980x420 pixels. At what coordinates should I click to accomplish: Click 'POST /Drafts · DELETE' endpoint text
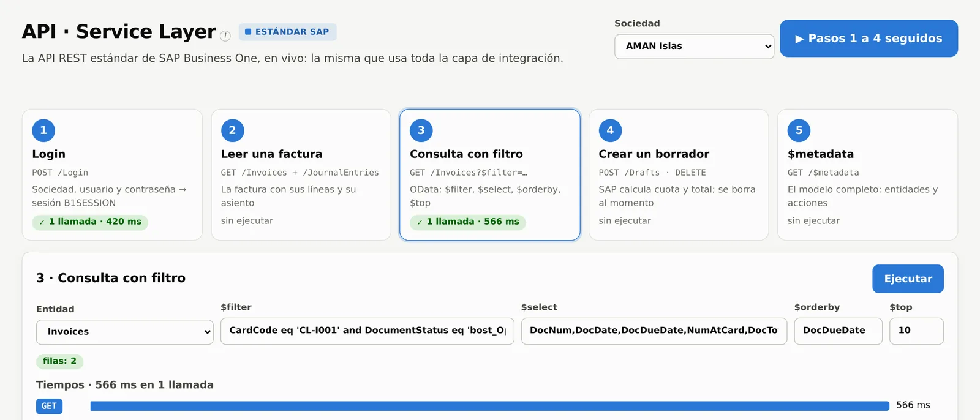click(x=652, y=173)
